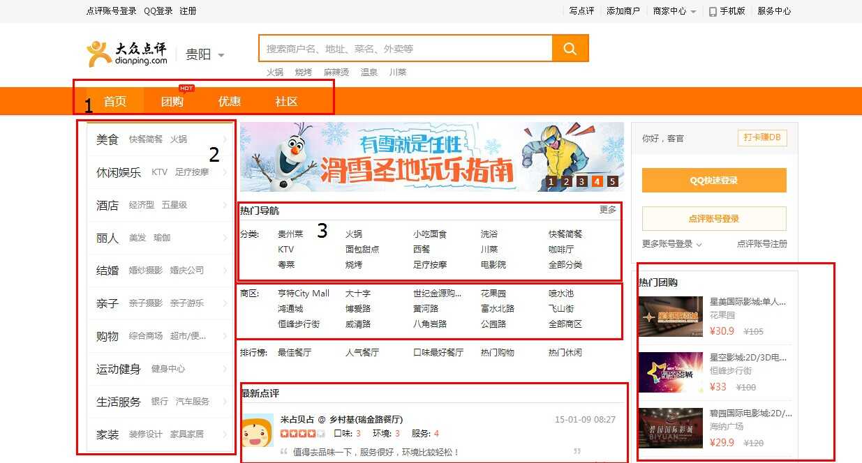862x463 pixels.
Task: Switch to banner slide 1
Action: [551, 182]
